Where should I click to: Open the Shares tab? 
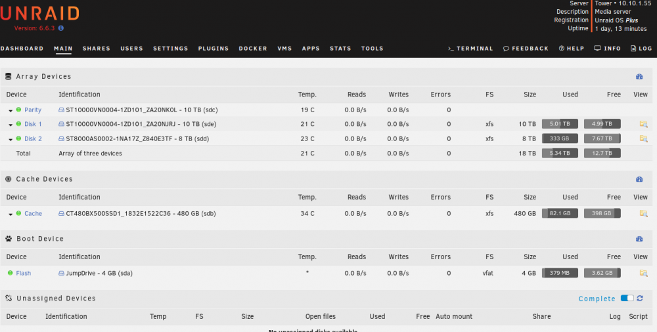pos(97,49)
